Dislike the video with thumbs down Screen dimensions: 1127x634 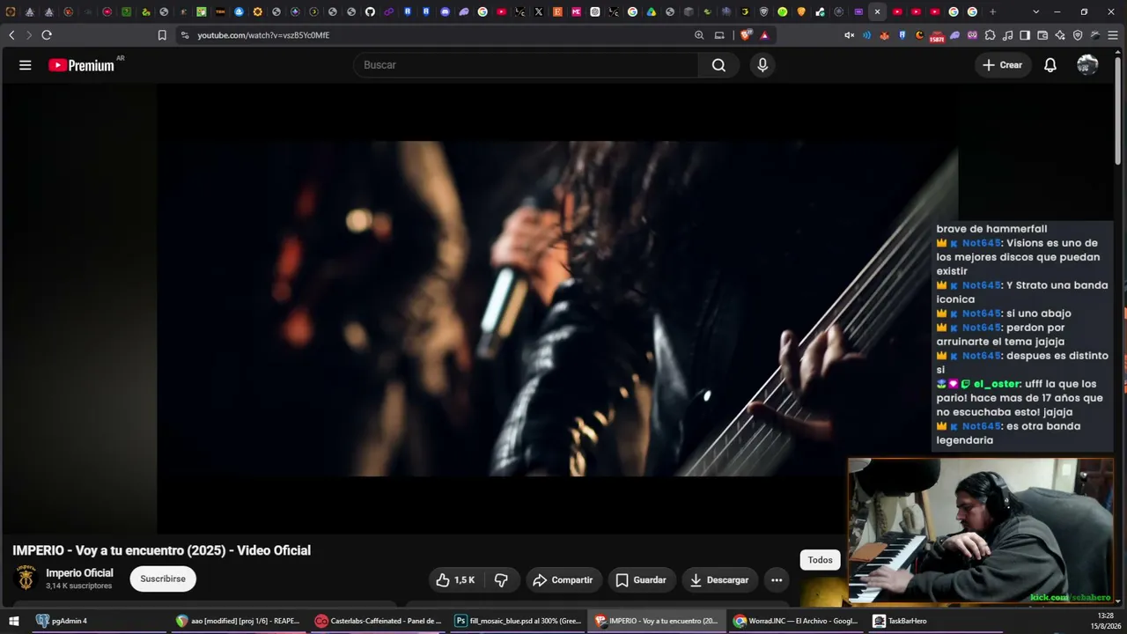501,580
